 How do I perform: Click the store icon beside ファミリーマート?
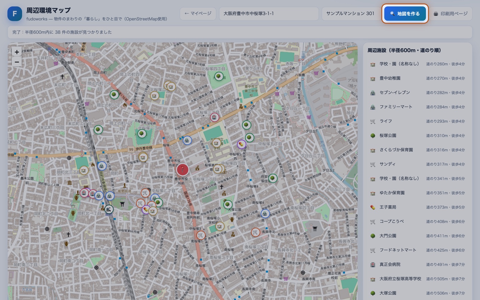coord(373,107)
